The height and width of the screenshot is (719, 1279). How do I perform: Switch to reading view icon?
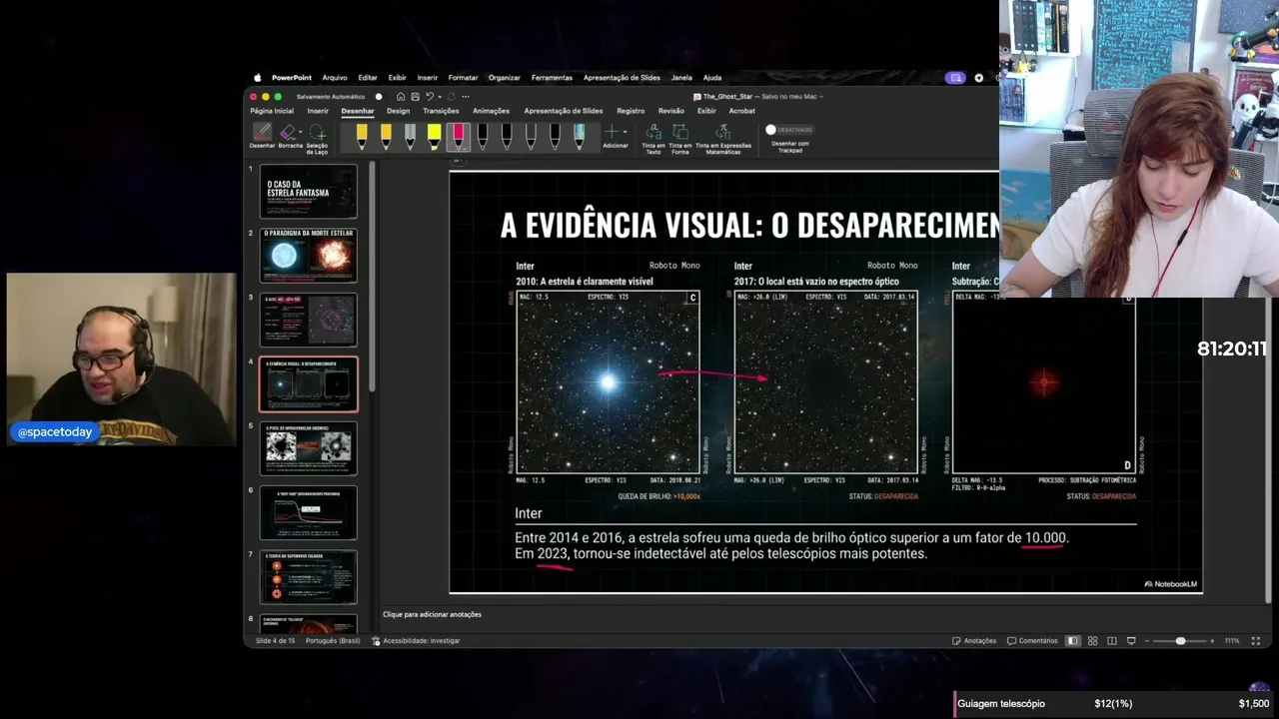(x=1112, y=640)
